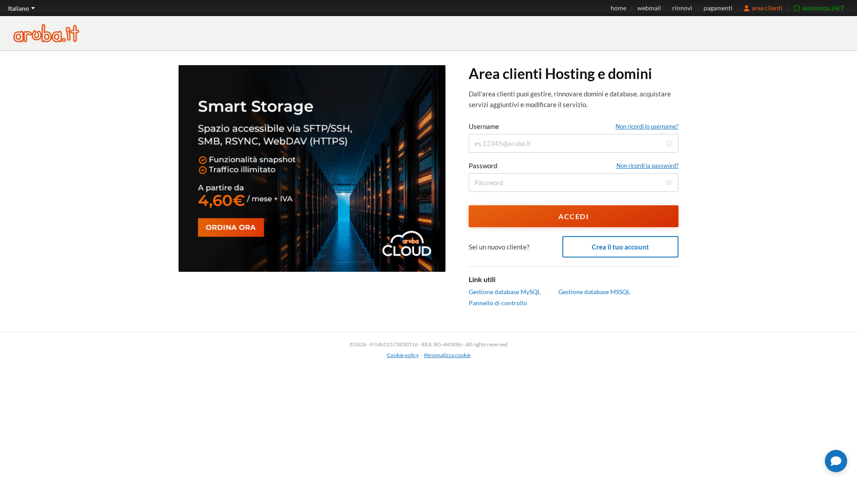
Task: Open Pannello di controllo link
Action: (x=498, y=303)
